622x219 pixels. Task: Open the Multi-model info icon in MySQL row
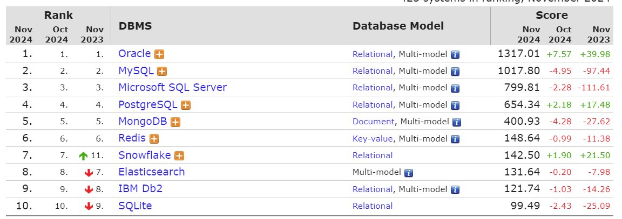(455, 72)
